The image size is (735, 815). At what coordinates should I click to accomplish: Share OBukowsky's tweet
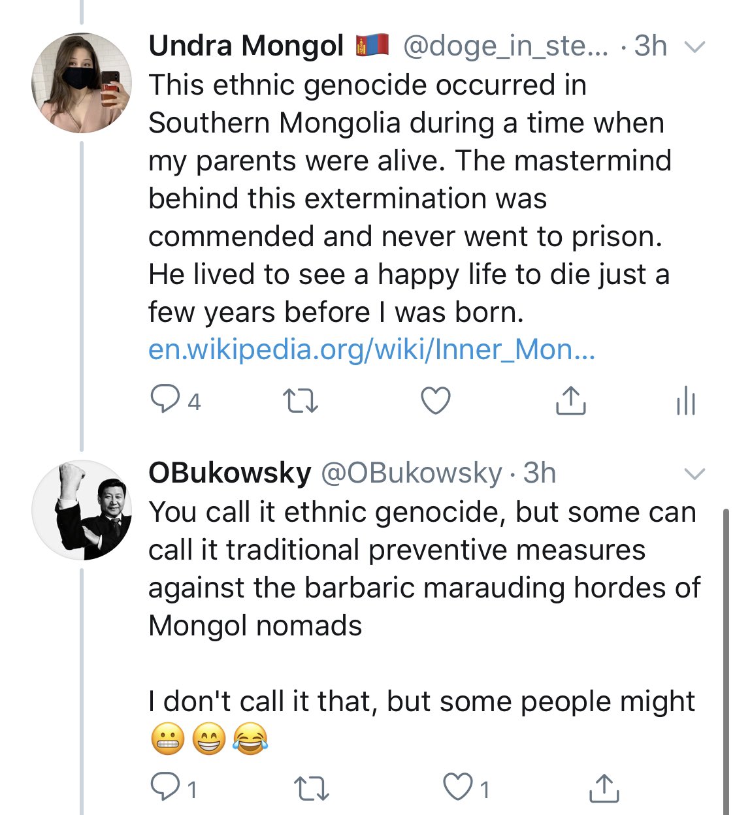(604, 788)
